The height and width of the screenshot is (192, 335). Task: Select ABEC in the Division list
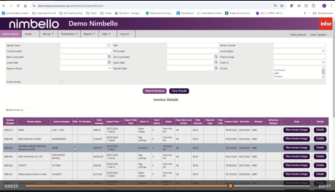277,73
